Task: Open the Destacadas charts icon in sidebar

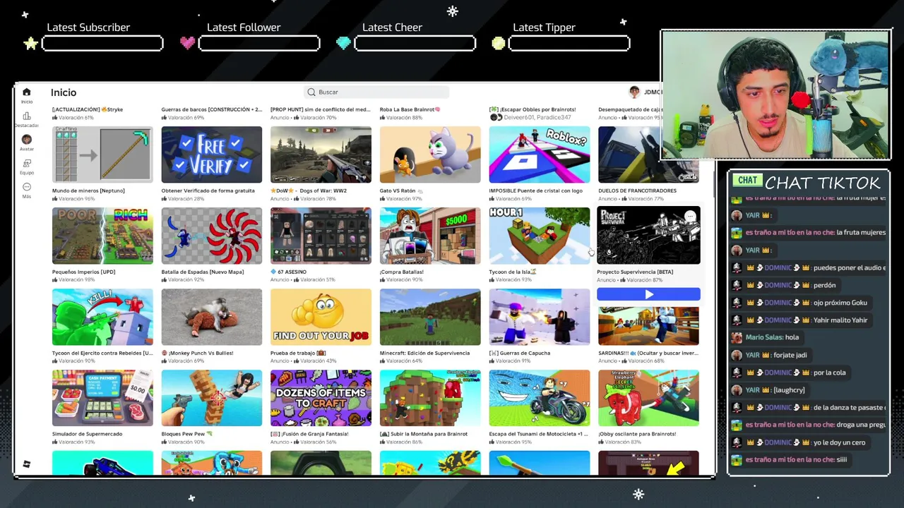Action: tap(26, 116)
